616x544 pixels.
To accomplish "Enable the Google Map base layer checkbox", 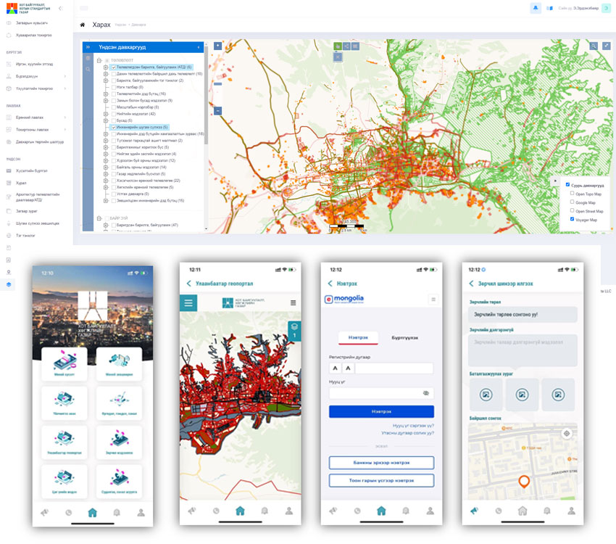I will 573,202.
